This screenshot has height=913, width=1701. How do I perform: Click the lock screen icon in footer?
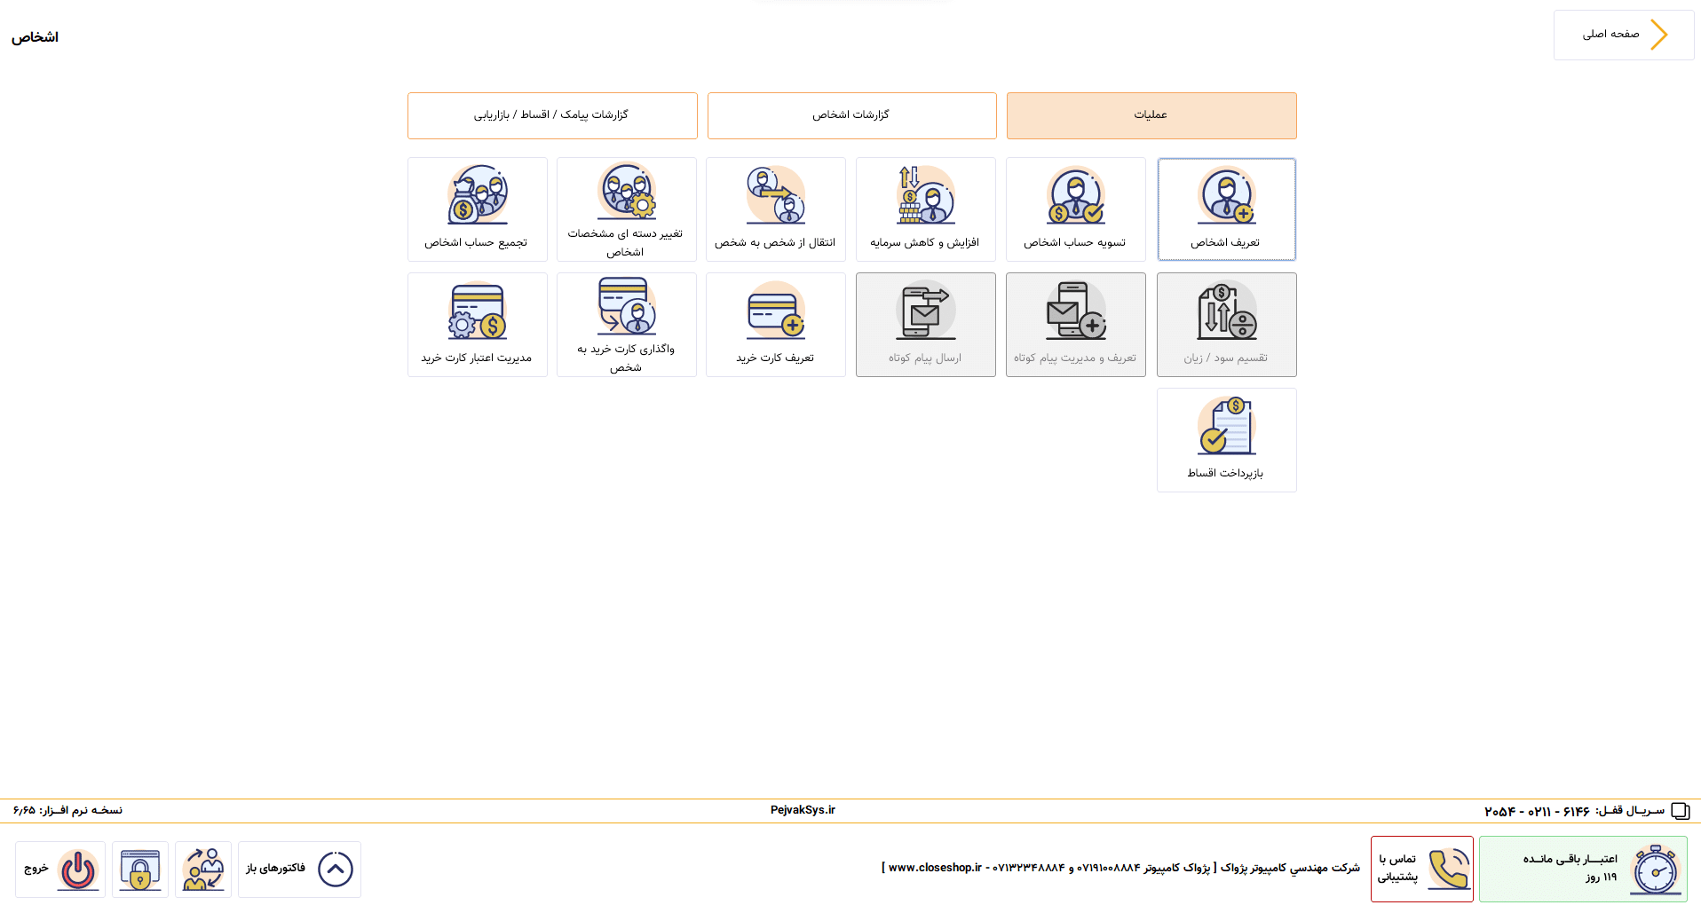click(x=140, y=870)
